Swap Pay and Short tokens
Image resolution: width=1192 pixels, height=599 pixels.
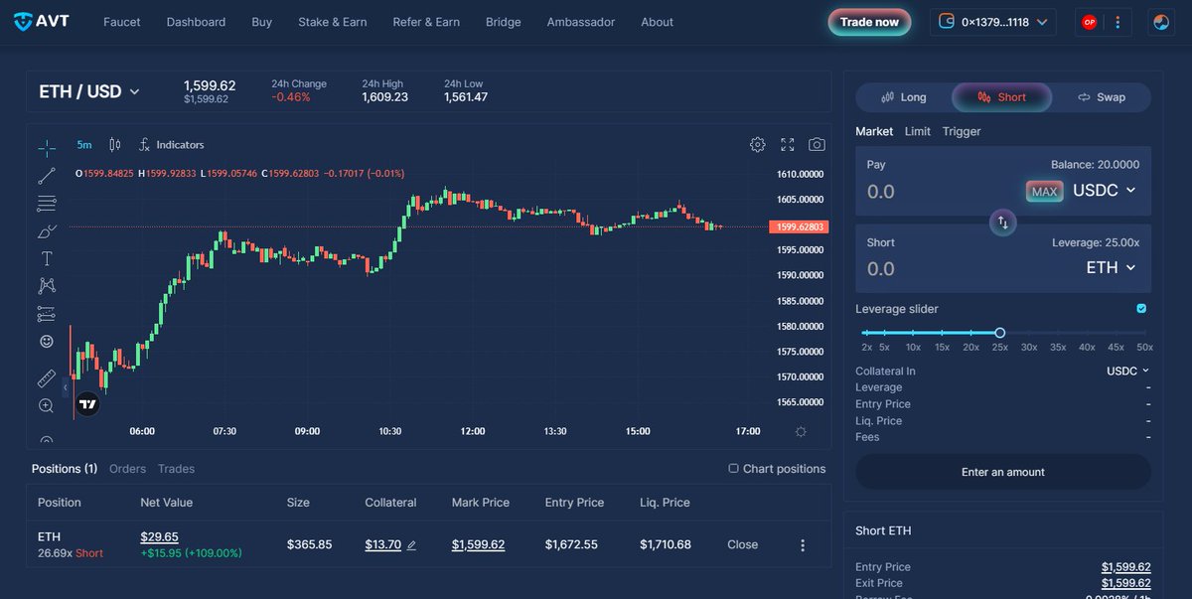1002,223
